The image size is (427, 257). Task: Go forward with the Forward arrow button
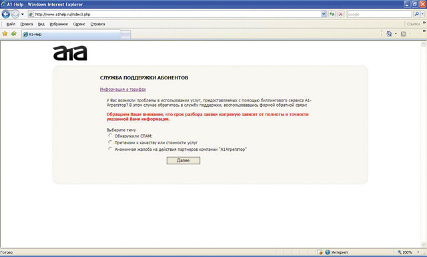coord(15,14)
